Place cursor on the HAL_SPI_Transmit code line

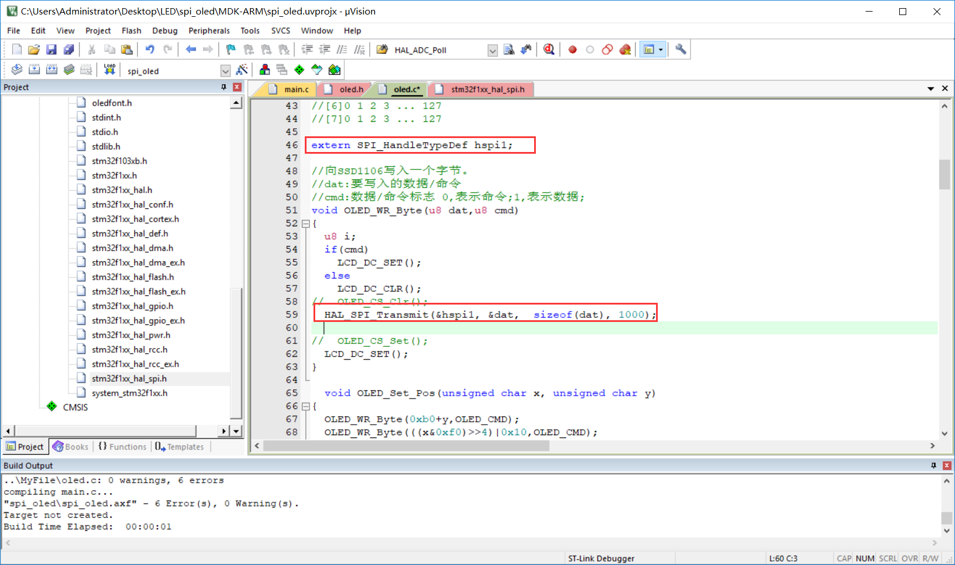[x=489, y=314]
